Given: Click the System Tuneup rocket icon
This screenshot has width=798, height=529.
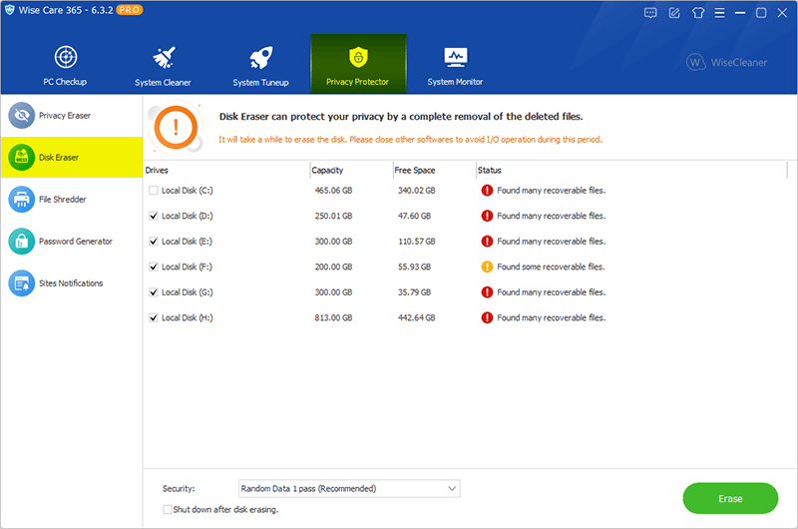Looking at the screenshot, I should coord(261,58).
